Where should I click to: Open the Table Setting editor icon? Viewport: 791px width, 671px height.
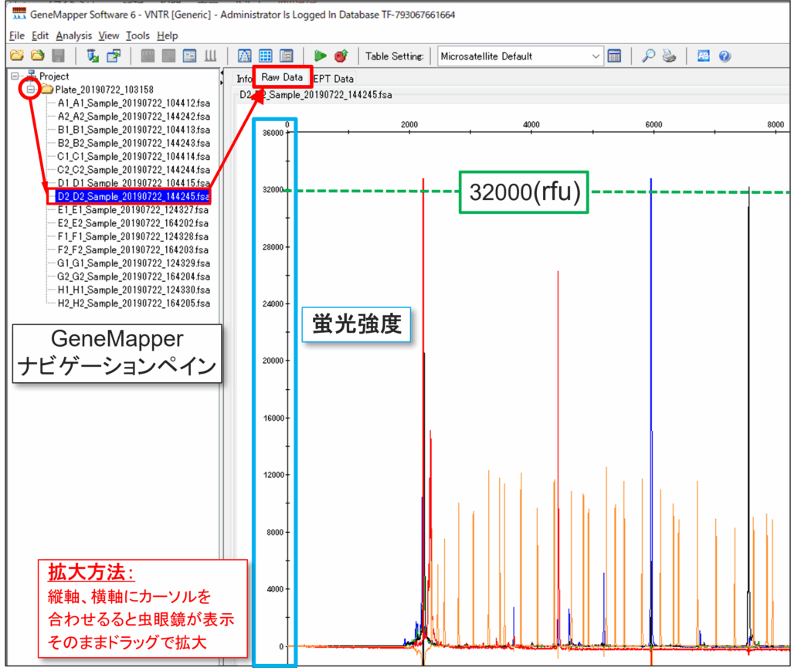point(615,56)
